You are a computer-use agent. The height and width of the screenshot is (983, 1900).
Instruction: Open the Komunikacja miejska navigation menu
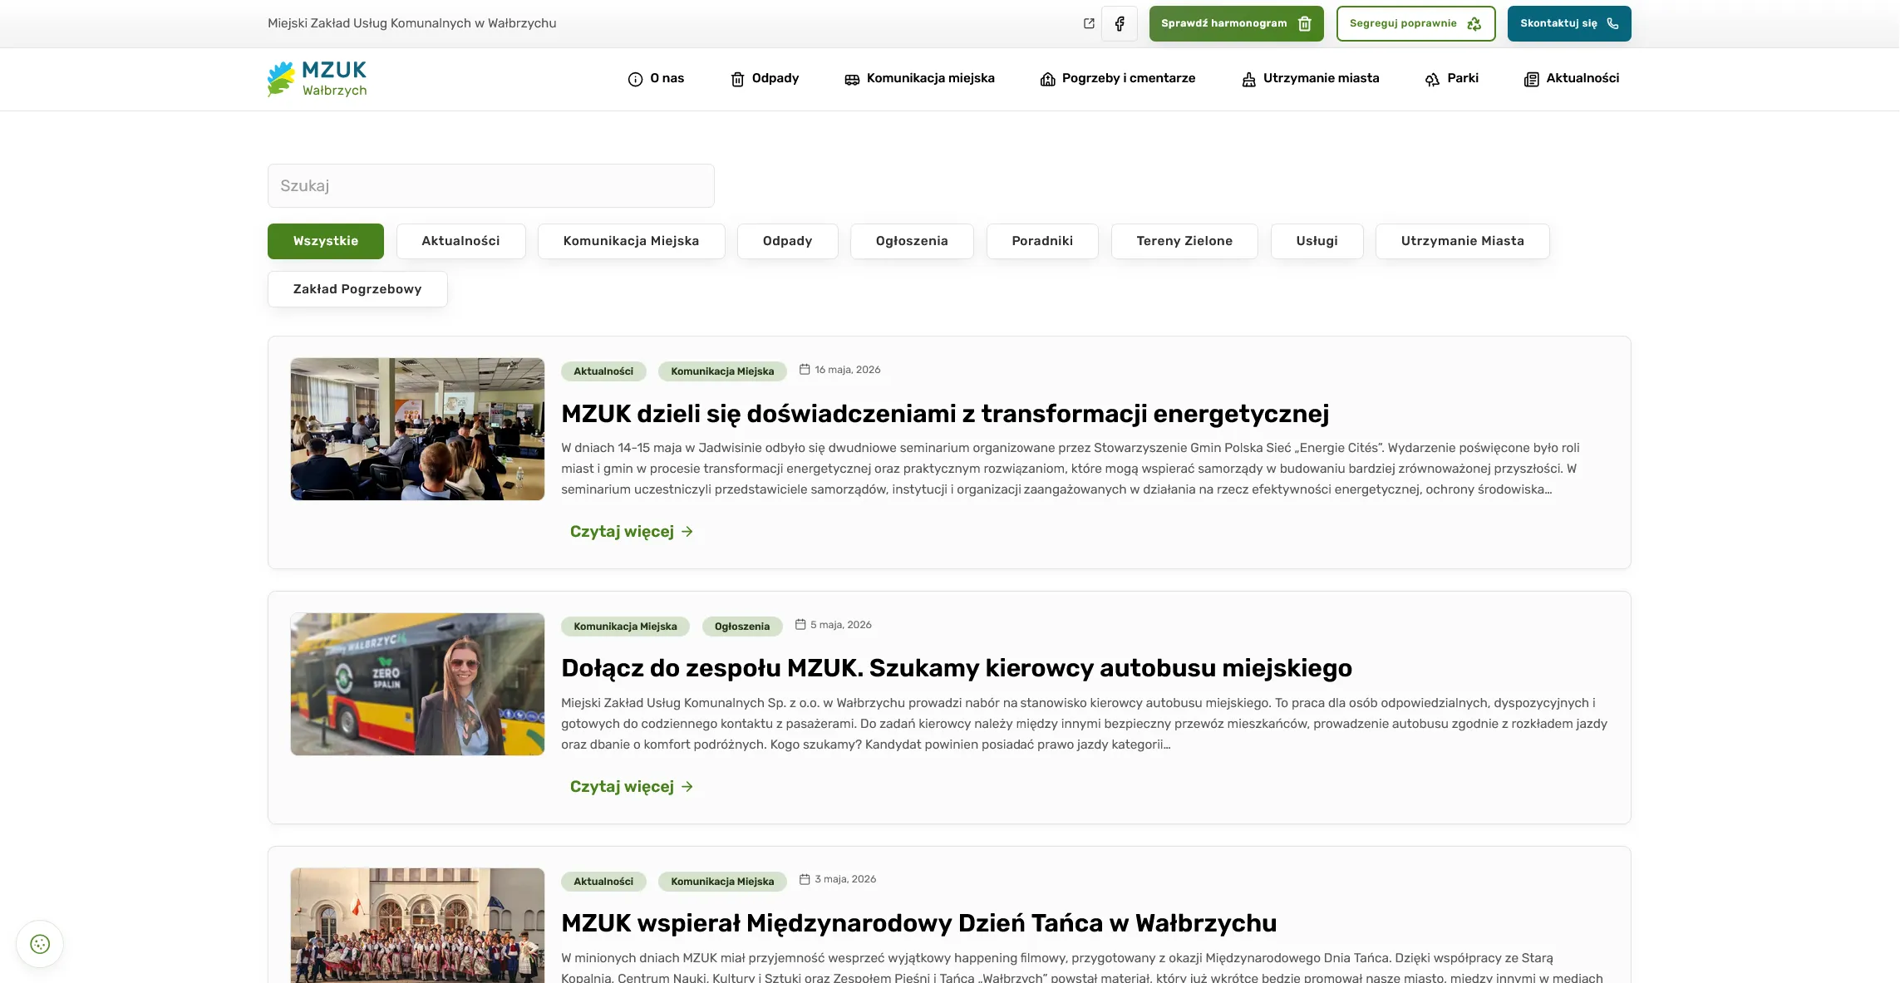919,78
